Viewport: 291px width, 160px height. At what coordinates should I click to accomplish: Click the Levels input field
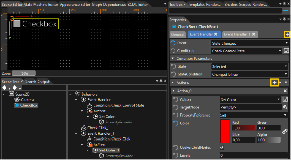pos(253,155)
